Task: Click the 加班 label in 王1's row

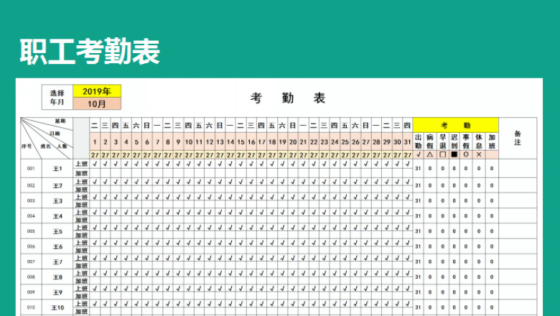Action: (x=81, y=173)
